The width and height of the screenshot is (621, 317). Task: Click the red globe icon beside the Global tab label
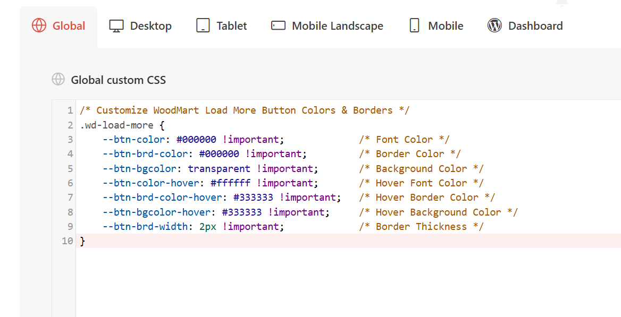coord(39,25)
